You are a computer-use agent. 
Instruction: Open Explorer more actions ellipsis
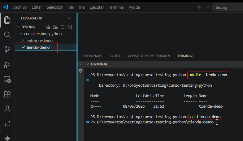[x=70, y=18]
